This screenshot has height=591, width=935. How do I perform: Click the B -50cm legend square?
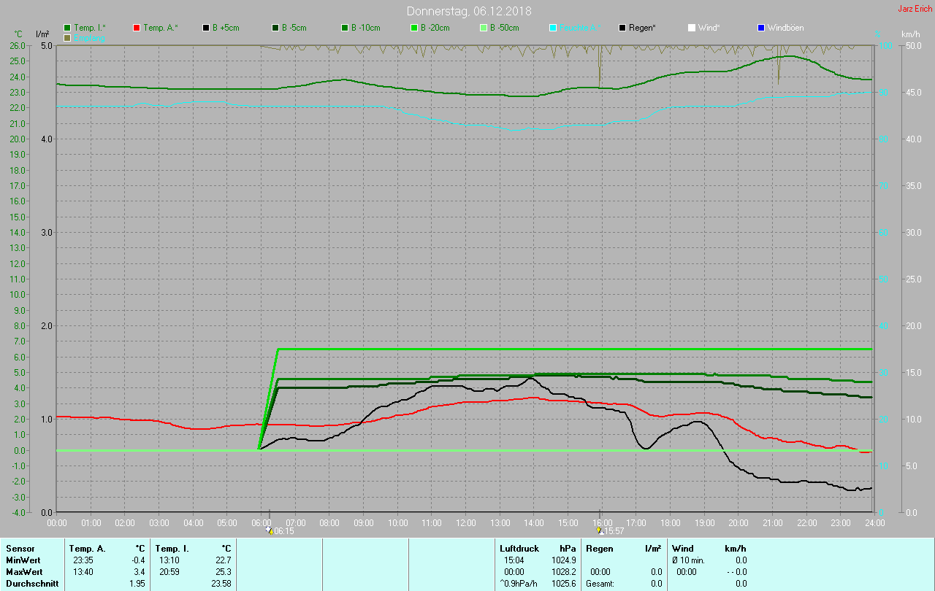click(x=483, y=28)
